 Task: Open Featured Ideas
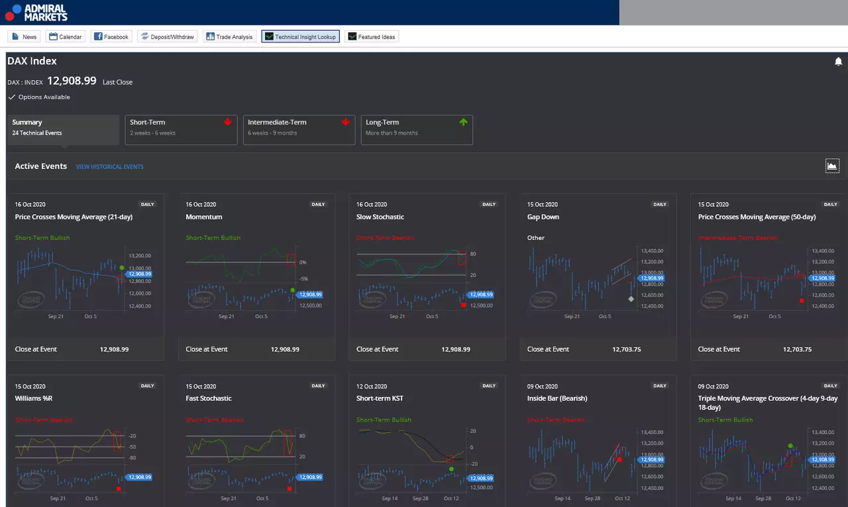tap(372, 36)
